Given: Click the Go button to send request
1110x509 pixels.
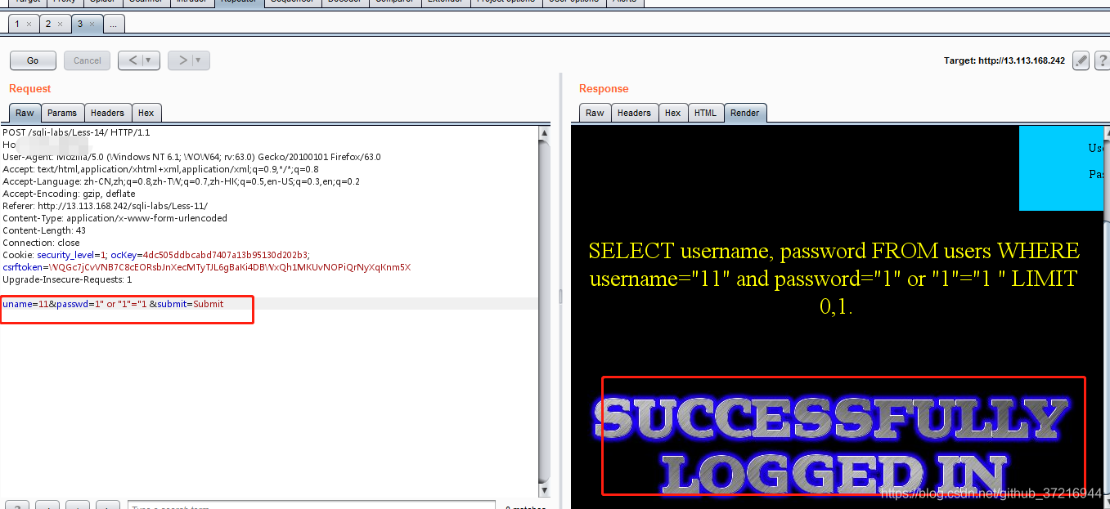Looking at the screenshot, I should click(33, 60).
